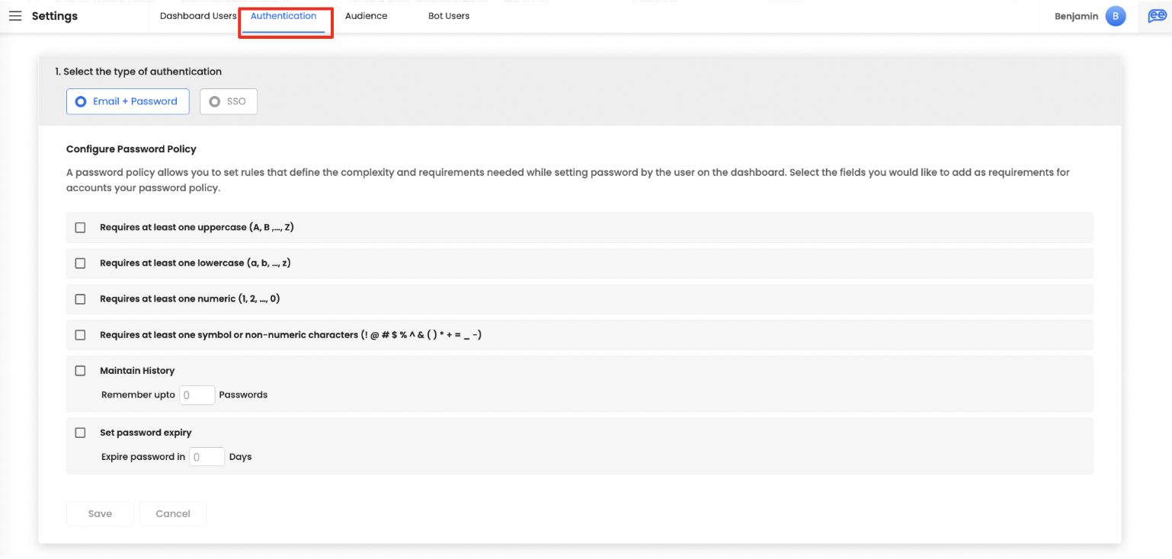This screenshot has width=1172, height=559.
Task: Click Benjamin's user avatar icon
Action: click(x=1116, y=16)
